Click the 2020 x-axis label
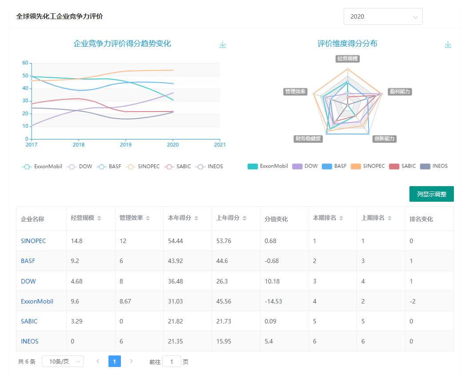The height and width of the screenshot is (375, 461). point(173,144)
